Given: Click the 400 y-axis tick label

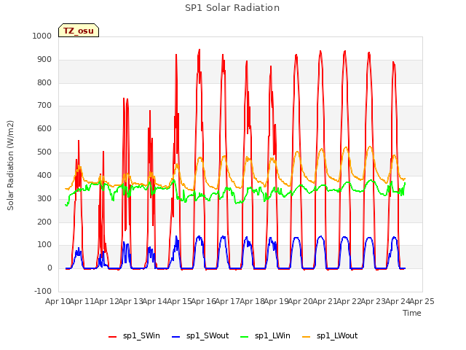Looking at the screenshot, I should 44,175.
